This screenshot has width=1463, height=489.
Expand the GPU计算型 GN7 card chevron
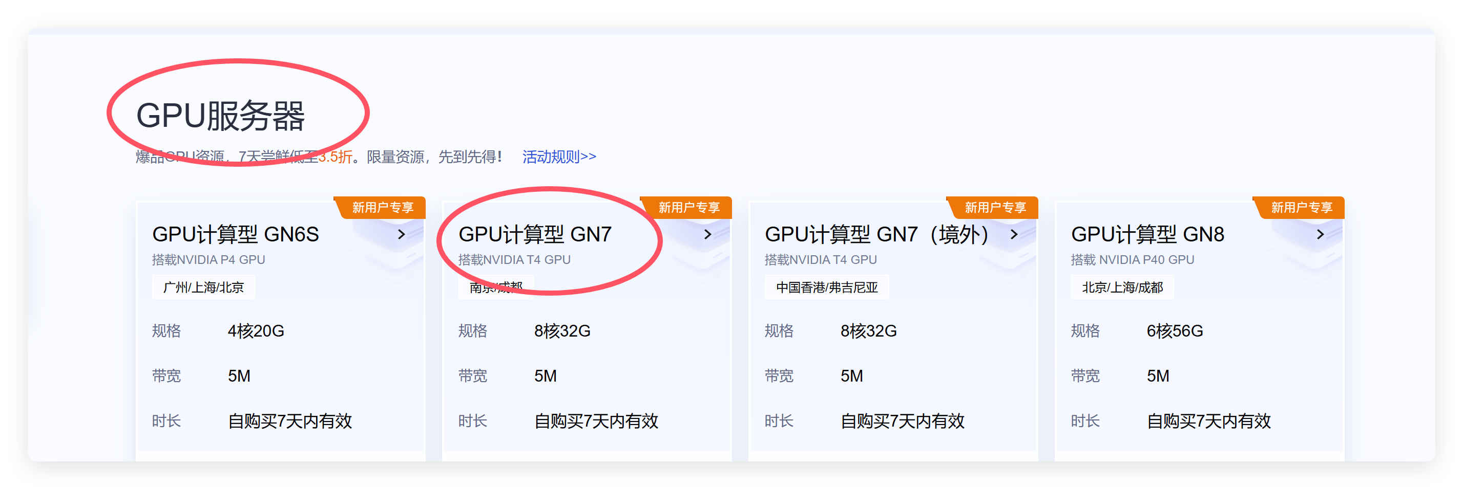coord(707,234)
